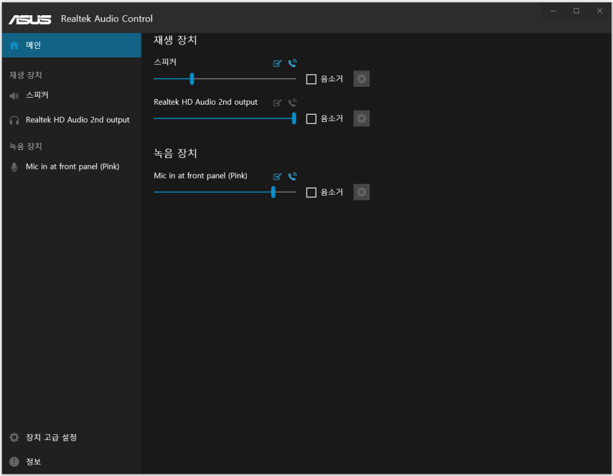Click the 스피커 label in the main pane
613x476 pixels.
(165, 62)
